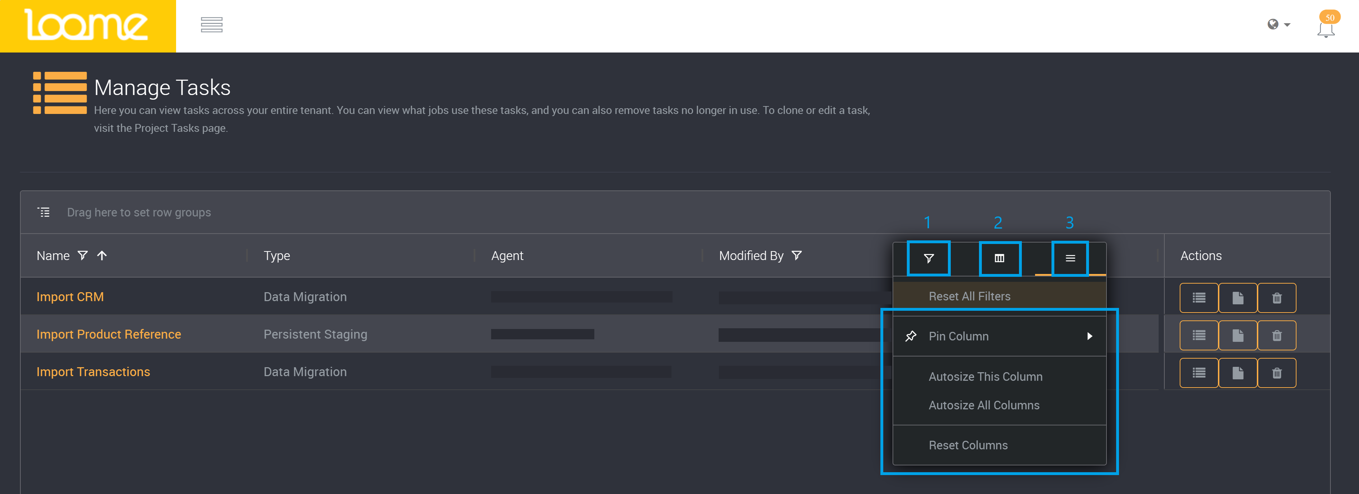Click Data Migration cell for Import Transactions
The image size is (1359, 494).
[305, 371]
